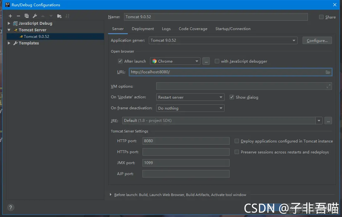Click the Tomcat Server type icon
The width and height of the screenshot is (342, 217).
click(15, 30)
